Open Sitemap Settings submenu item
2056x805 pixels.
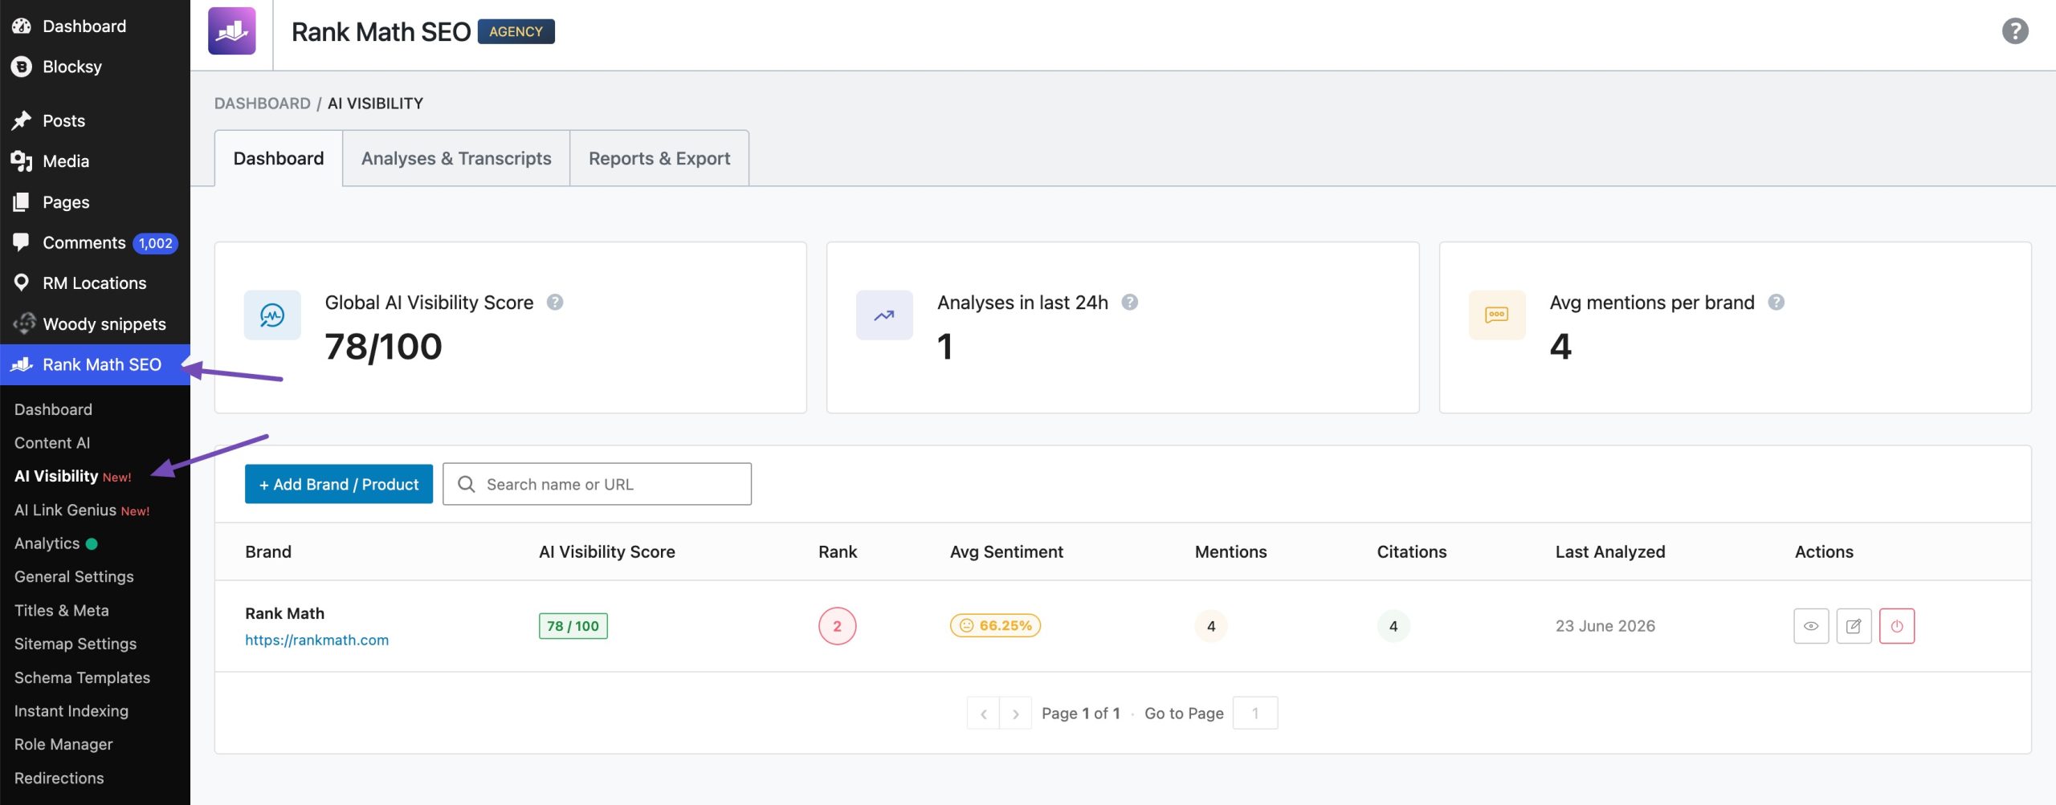pyautogui.click(x=75, y=644)
